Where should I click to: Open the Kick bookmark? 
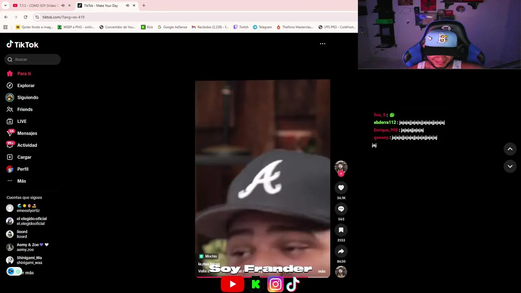pos(147,27)
